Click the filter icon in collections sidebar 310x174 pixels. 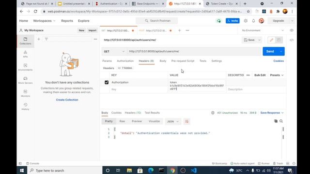pyautogui.click(x=46, y=39)
